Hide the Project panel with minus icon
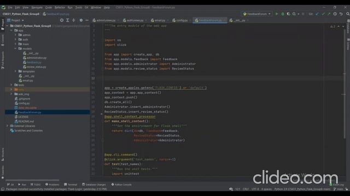This screenshot has width=350, height=196. click(87, 20)
